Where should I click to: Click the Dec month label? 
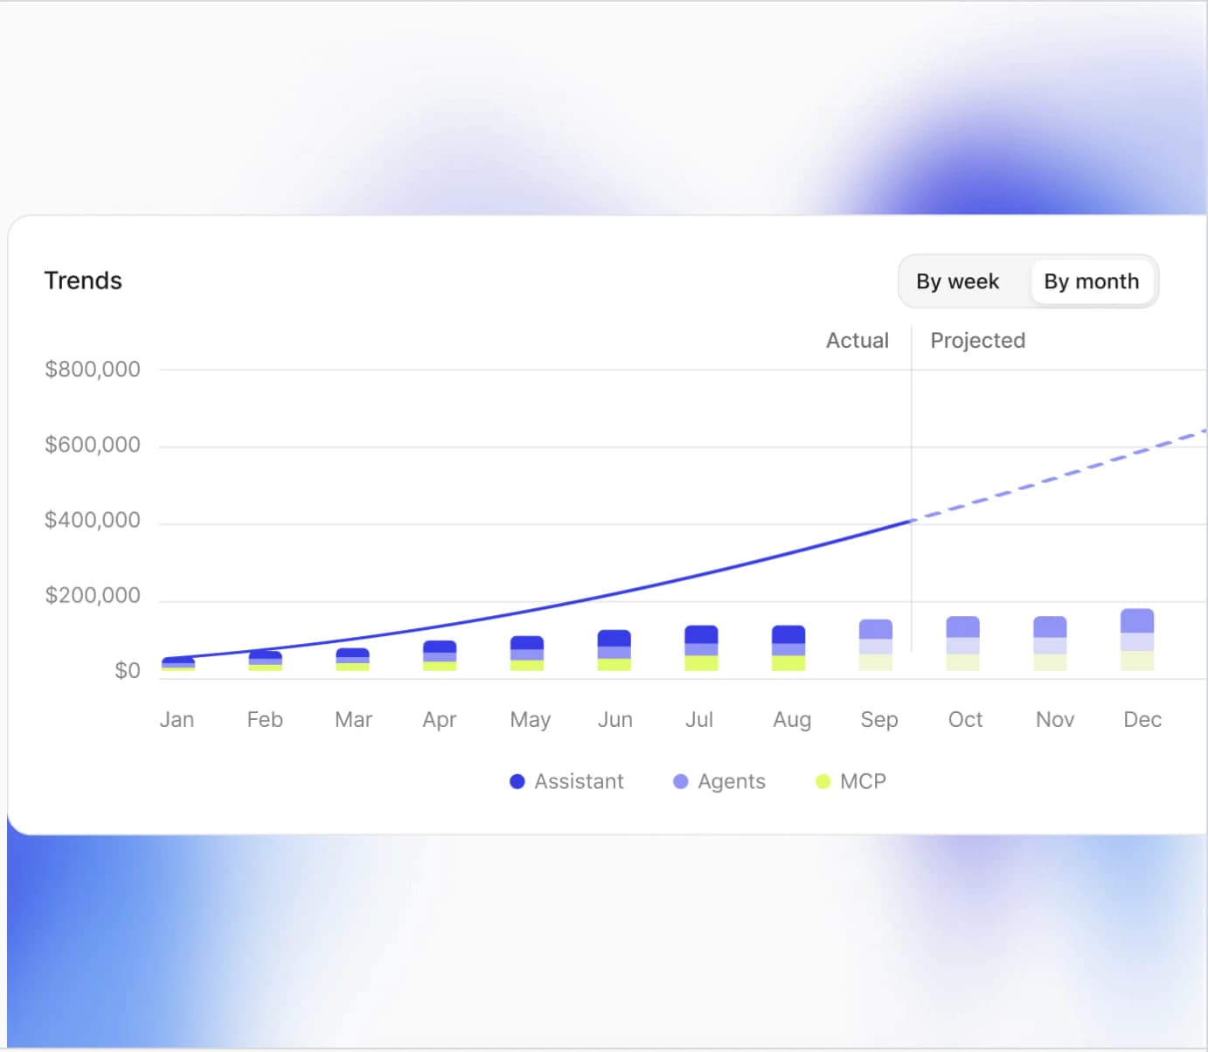(1142, 719)
